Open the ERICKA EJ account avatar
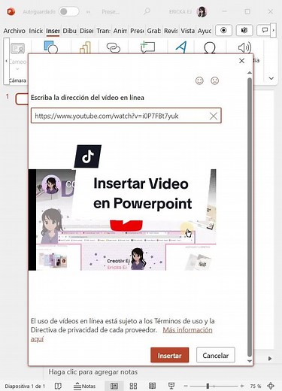Screen dimensions: 282x391 click(x=202, y=12)
